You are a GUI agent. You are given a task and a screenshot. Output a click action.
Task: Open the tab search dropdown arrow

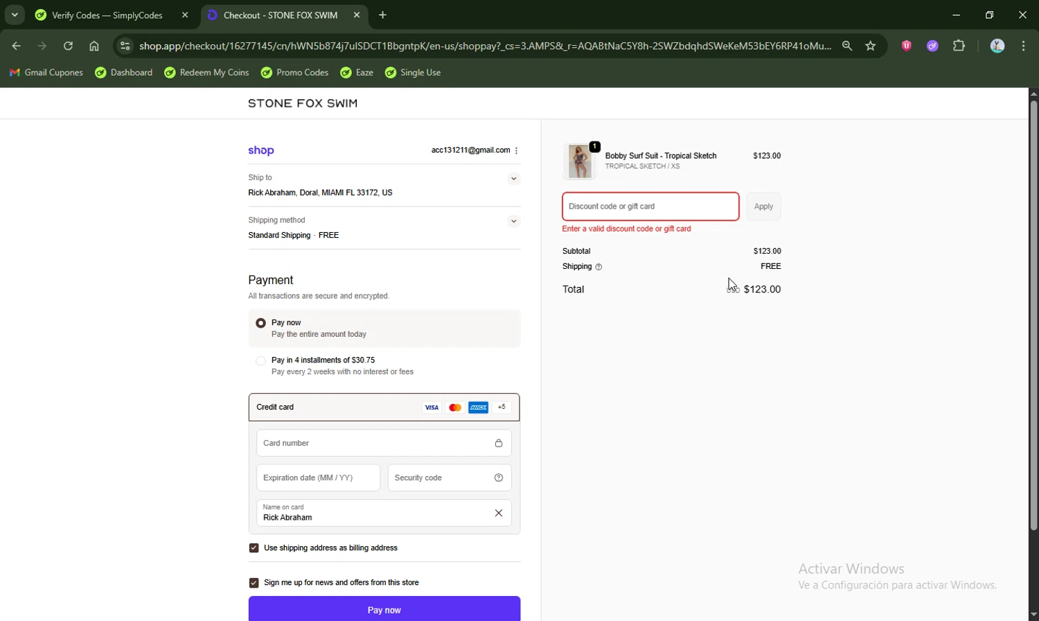click(15, 15)
